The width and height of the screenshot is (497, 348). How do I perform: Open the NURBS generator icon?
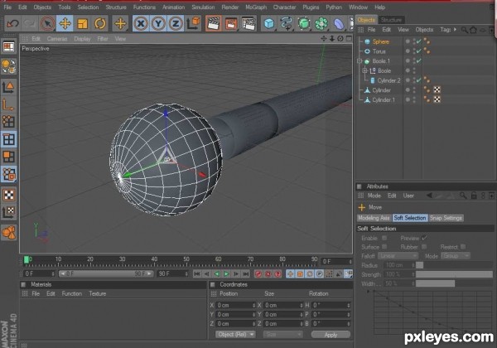pos(304,23)
